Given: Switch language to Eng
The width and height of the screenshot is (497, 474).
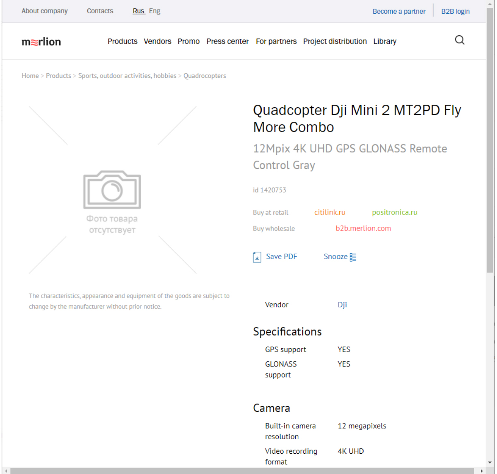Looking at the screenshot, I should point(154,11).
